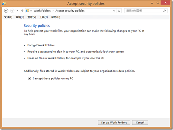Go up one level with up arrow
173x130 pixels.
click(x=22, y=11)
